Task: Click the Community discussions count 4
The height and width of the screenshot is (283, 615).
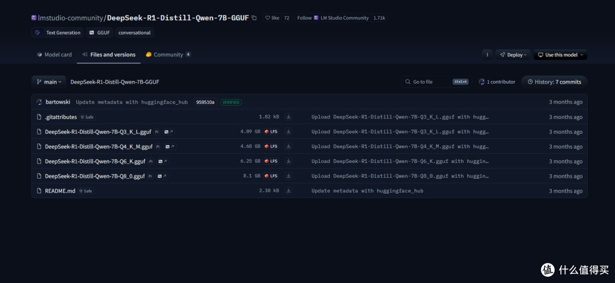Action: tap(188, 55)
